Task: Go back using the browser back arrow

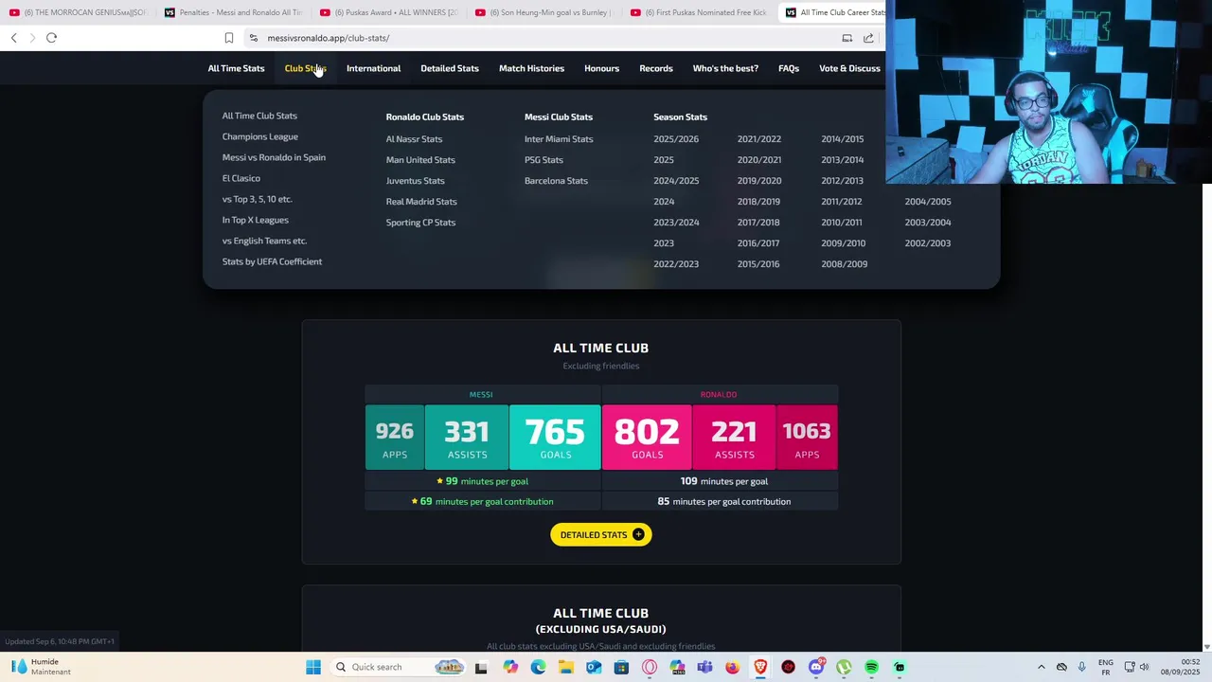Action: (x=14, y=38)
